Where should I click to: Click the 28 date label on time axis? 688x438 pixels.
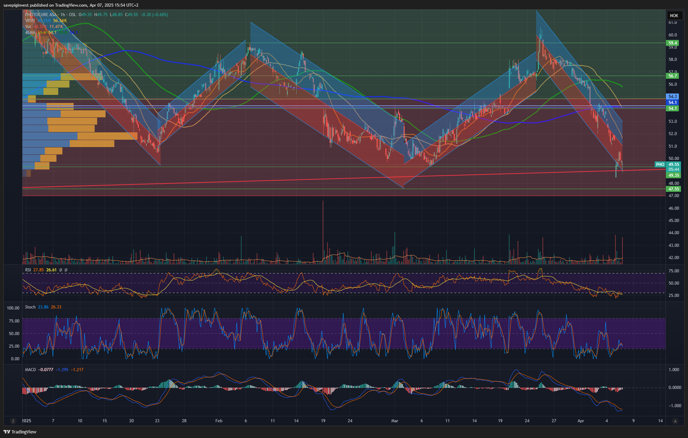coord(184,421)
